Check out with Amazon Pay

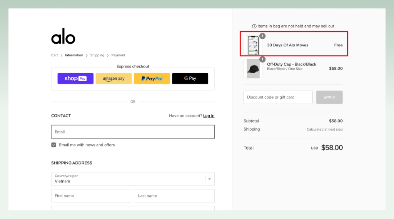114,78
